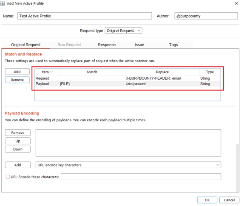Enable URL-Encode these characters checkbox

click(8, 177)
